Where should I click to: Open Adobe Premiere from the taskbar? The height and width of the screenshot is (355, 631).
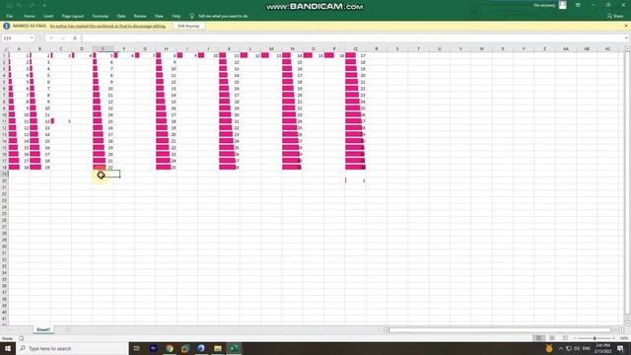click(153, 348)
